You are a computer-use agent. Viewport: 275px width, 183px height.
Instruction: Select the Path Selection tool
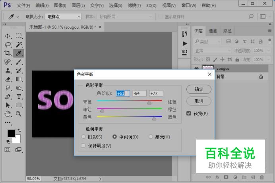[8, 105]
